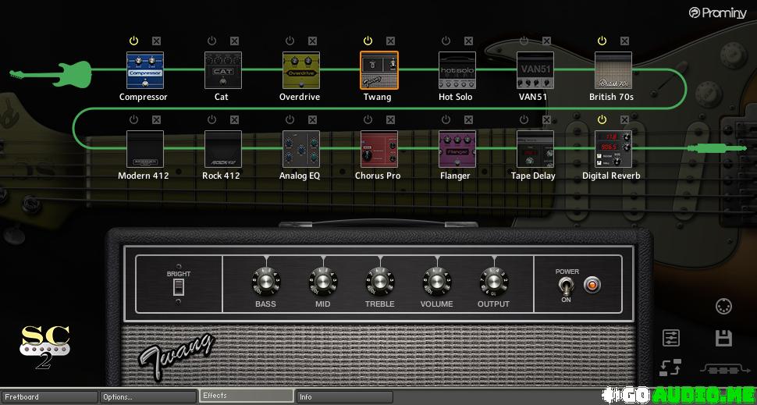757x405 pixels.
Task: Toggle power on Chorus Pro
Action: (368, 119)
